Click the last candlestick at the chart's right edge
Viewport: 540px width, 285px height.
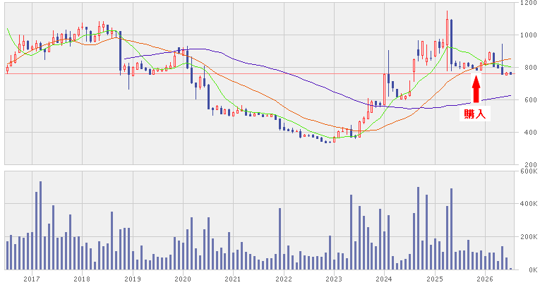[x=510, y=73]
